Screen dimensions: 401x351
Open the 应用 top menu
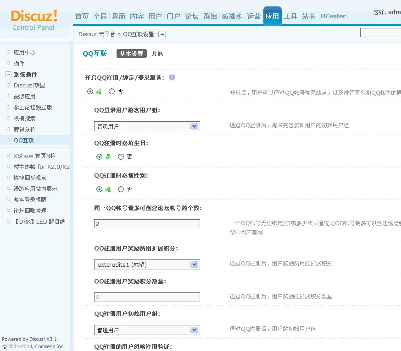point(273,16)
